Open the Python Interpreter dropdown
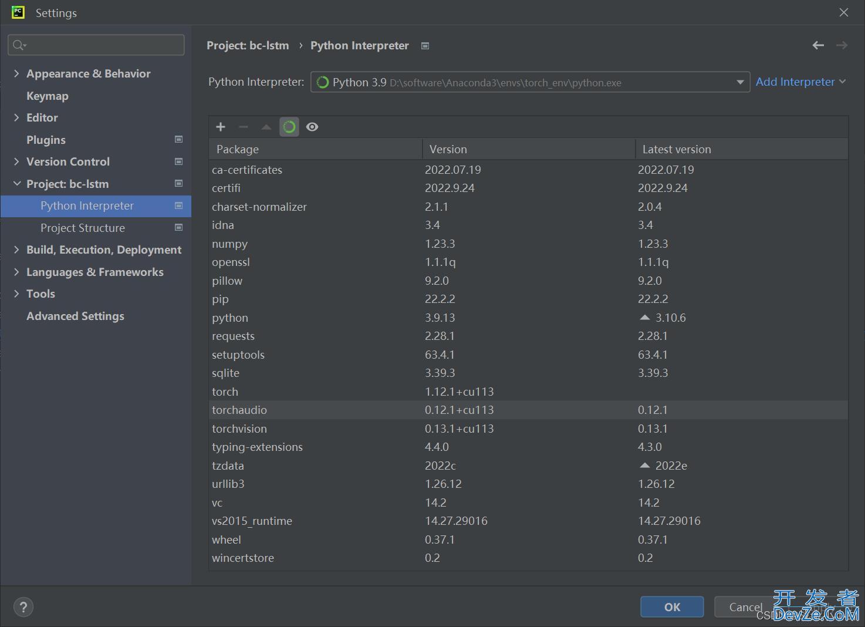Screen dimensions: 865x627 (530, 82)
